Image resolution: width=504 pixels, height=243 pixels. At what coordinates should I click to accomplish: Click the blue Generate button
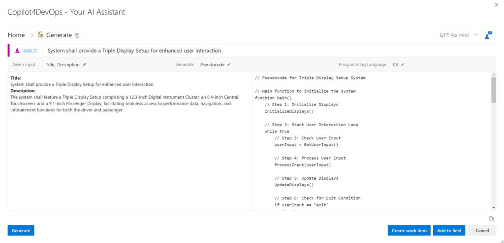[x=21, y=231]
